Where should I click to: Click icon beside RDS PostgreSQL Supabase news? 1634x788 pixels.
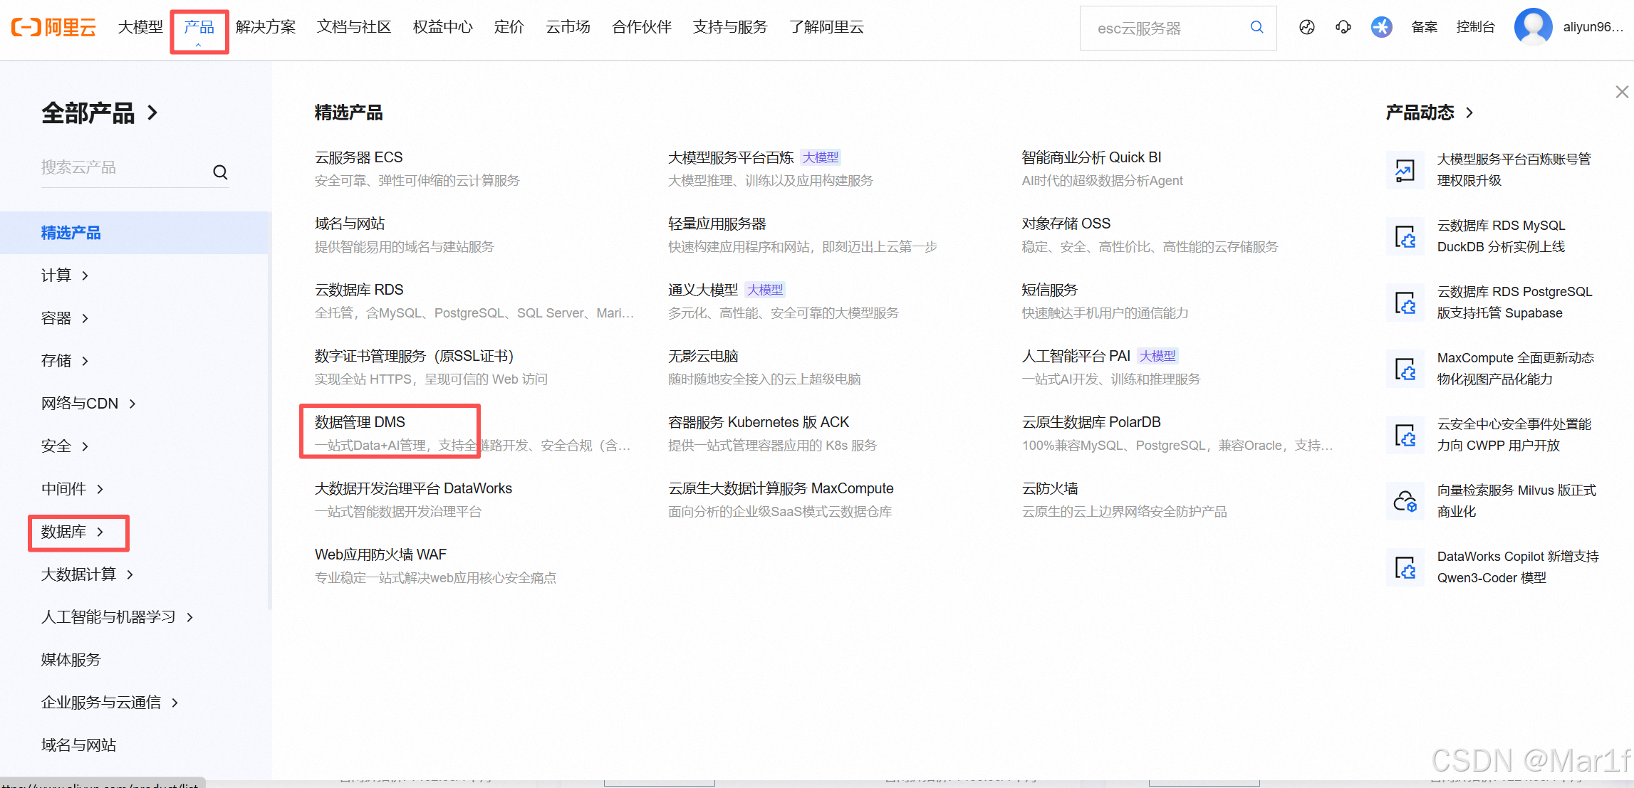(1405, 303)
